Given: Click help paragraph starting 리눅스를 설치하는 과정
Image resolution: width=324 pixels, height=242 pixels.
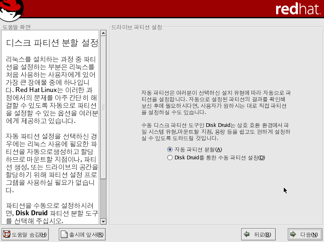Looking at the screenshot, I should click(x=52, y=90).
